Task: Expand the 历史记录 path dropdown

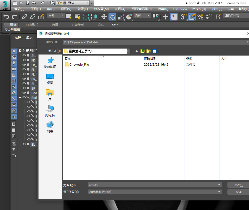Action: 247,42
